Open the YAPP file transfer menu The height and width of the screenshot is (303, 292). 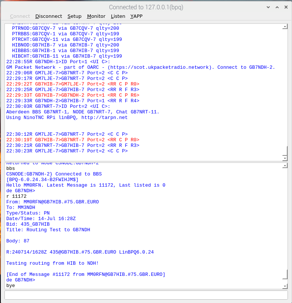coord(136,16)
